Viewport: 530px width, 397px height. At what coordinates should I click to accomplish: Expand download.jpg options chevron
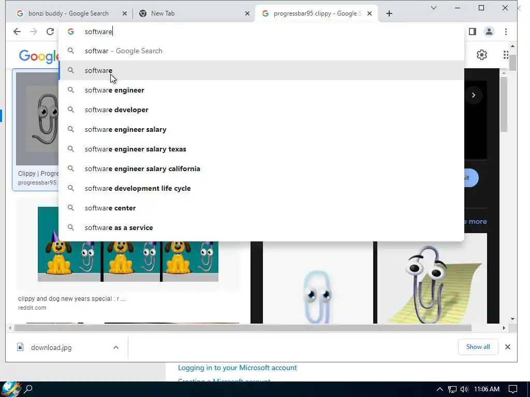click(116, 347)
